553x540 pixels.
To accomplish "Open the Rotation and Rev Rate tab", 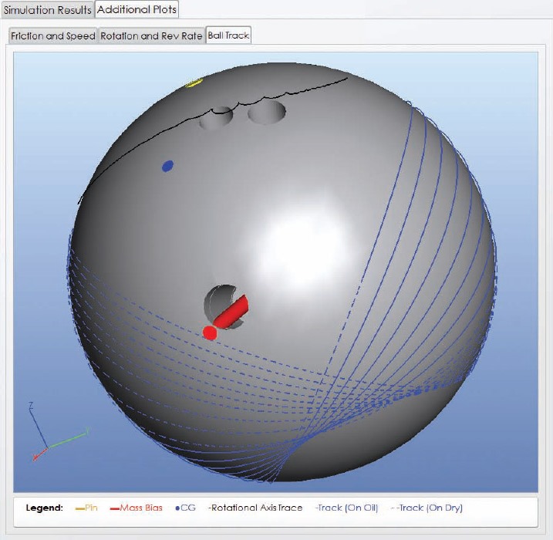I will 152,36.
